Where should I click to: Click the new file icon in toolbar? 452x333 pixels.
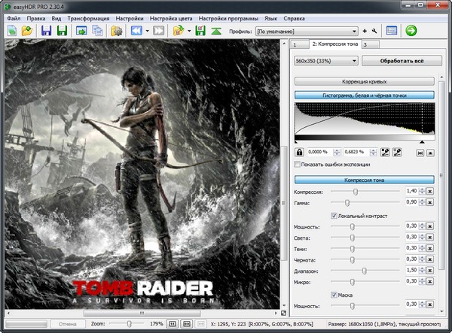14,31
